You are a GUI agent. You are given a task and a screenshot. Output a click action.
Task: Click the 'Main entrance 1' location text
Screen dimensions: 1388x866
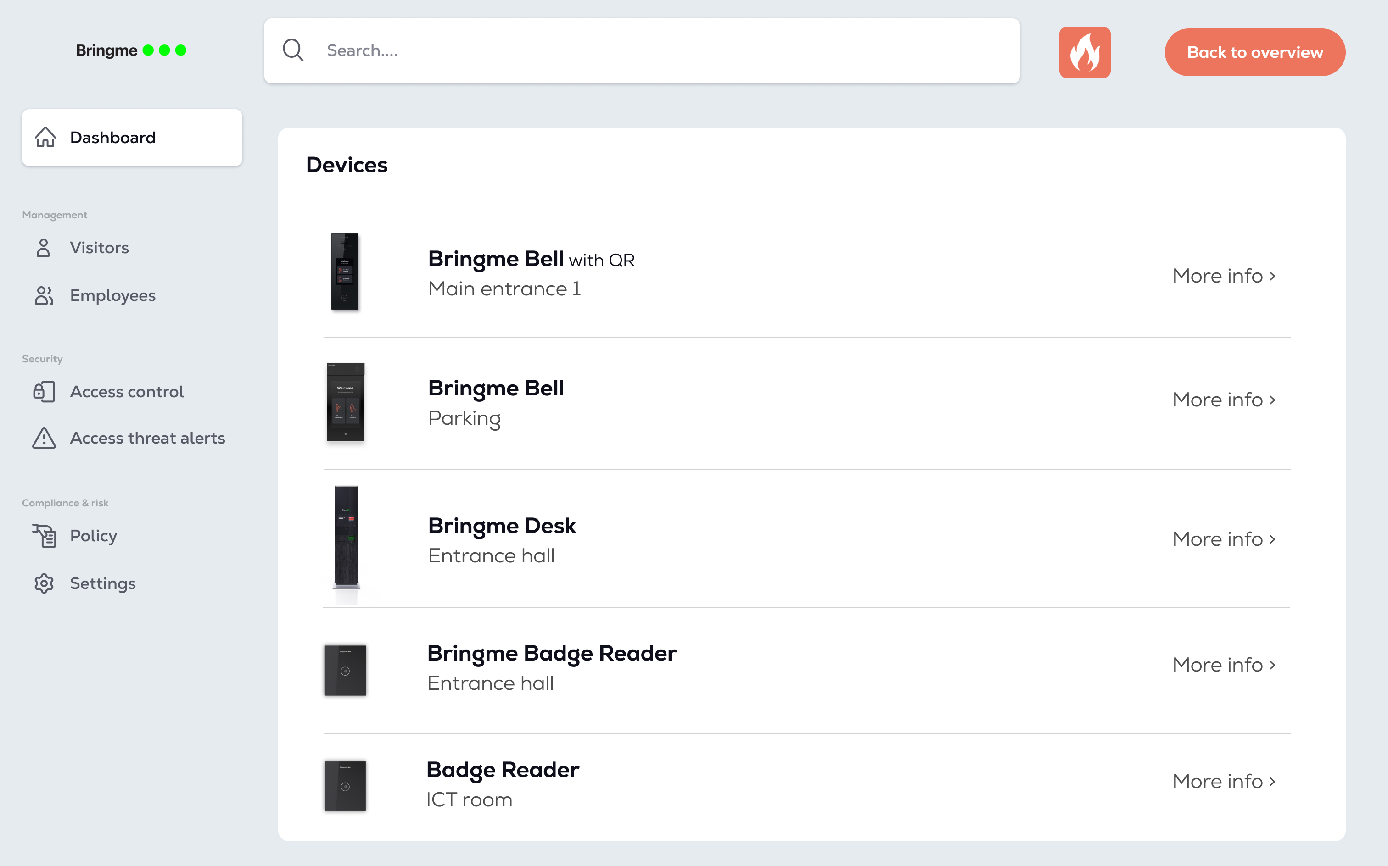(505, 289)
